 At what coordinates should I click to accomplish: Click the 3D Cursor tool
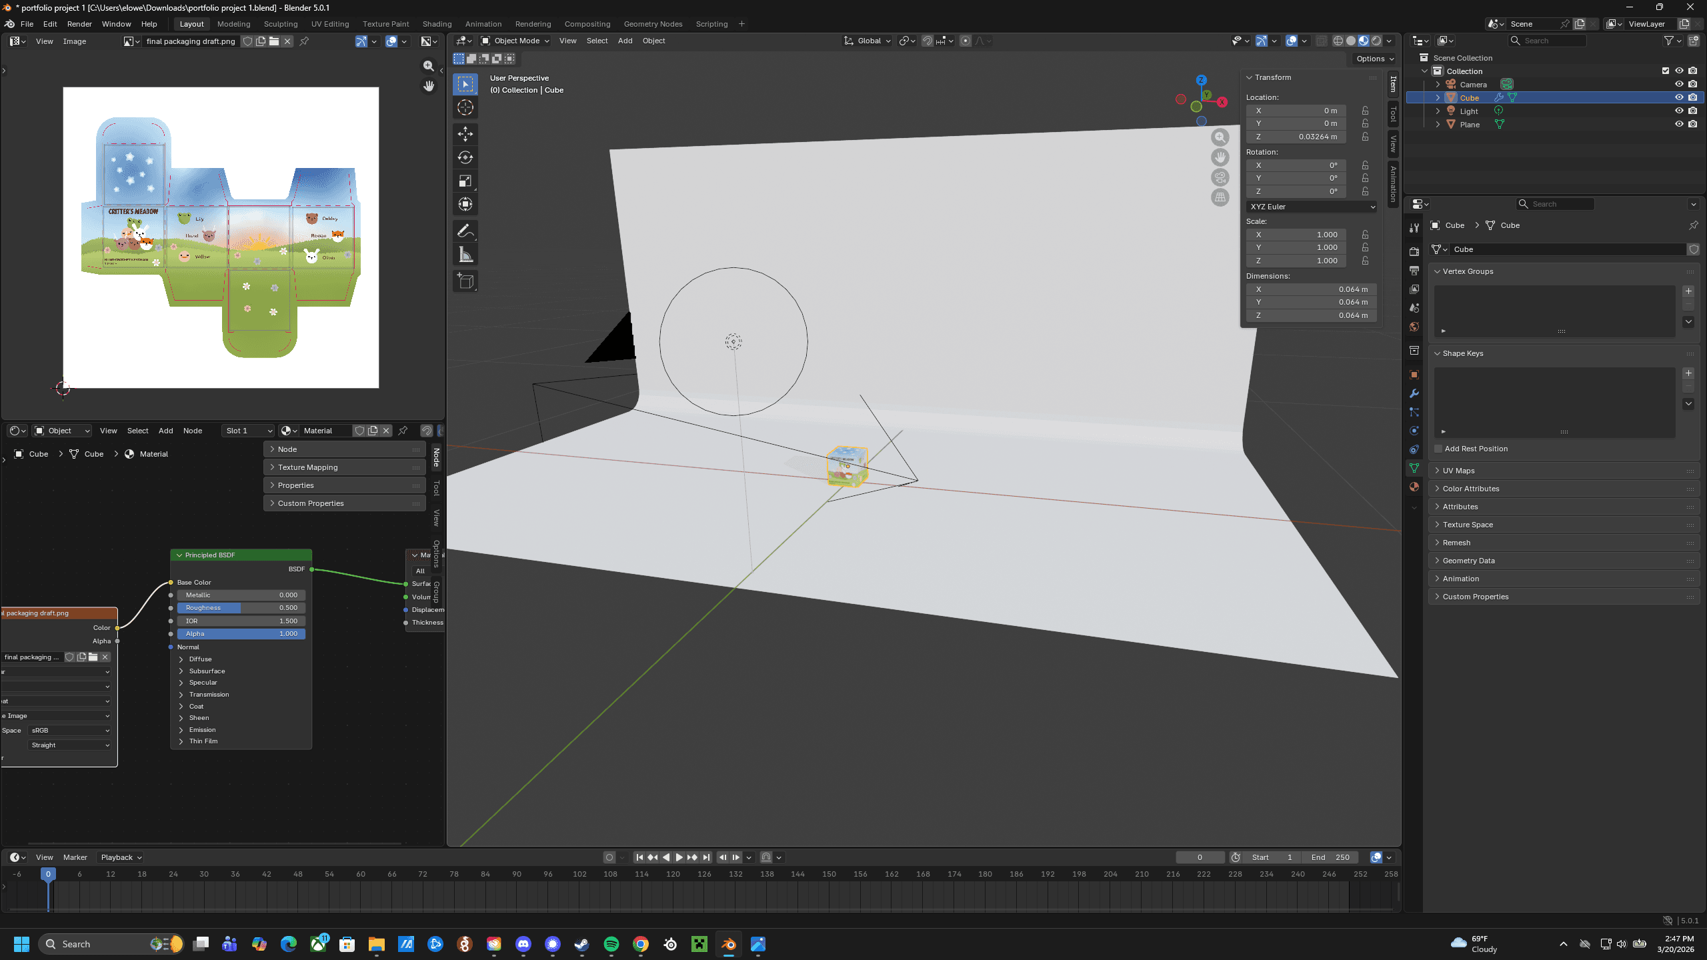tap(465, 107)
